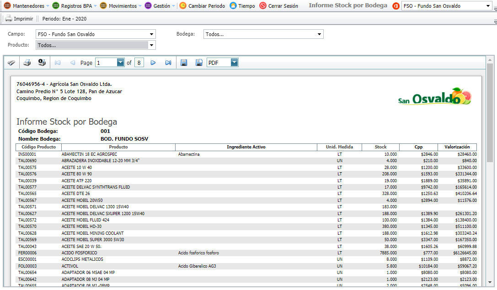Click the clock icon for Cambiar Periodo
Image resolution: width=497 pixels, height=290 pixels.
pos(183,5)
